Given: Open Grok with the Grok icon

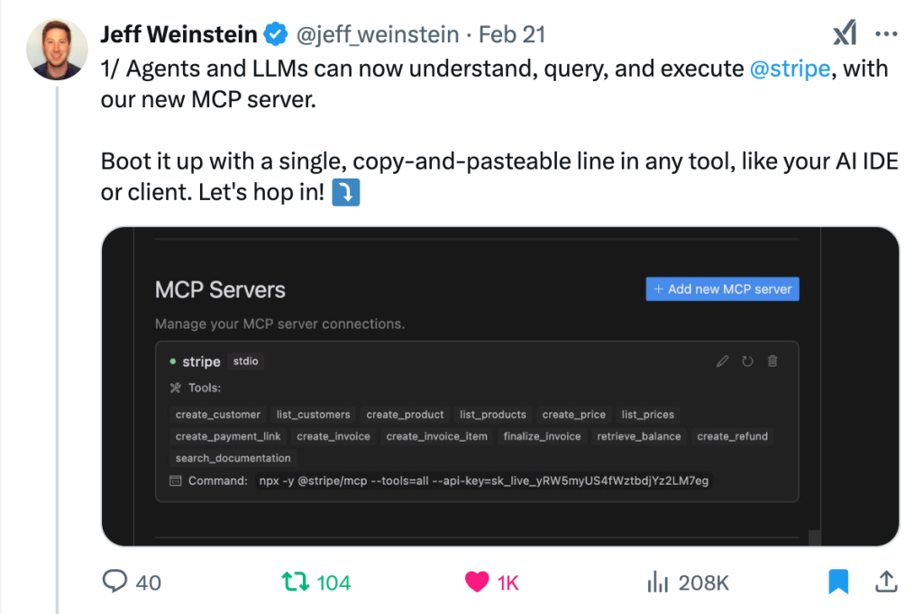Looking at the screenshot, I should [845, 32].
